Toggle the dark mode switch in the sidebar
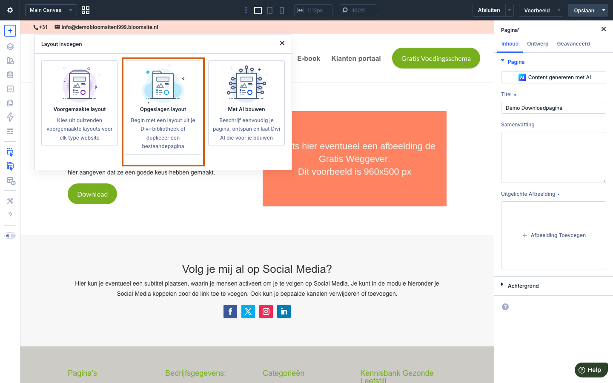The image size is (613, 383). [x=10, y=236]
